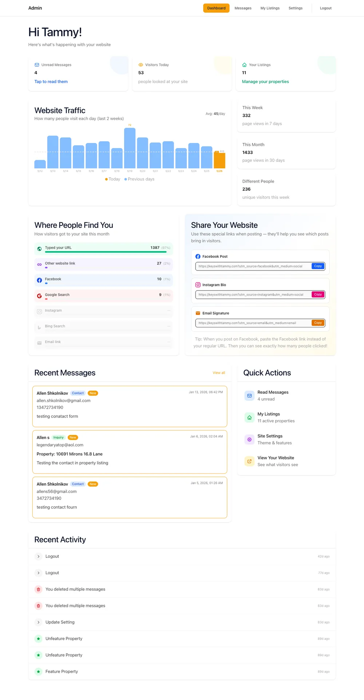Click the trash icon on the second deleted messages entry
Viewport: 364px width, 700px height.
pyautogui.click(x=38, y=606)
